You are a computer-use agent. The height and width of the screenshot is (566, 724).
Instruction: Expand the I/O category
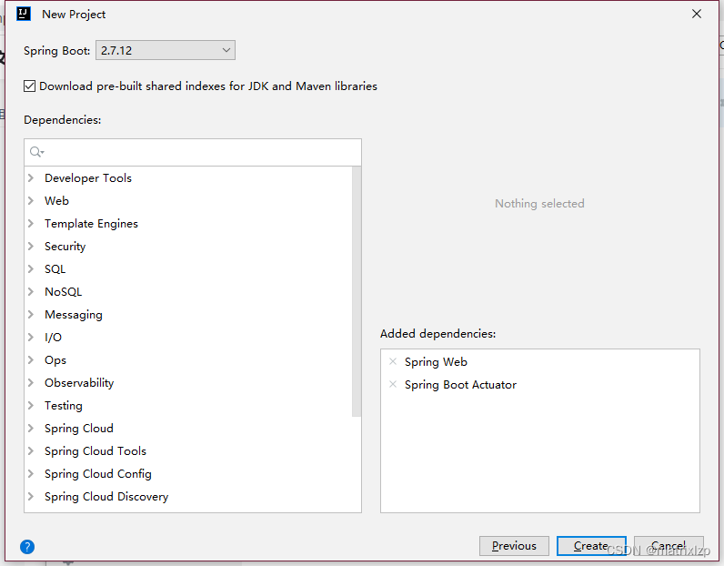[x=31, y=337]
